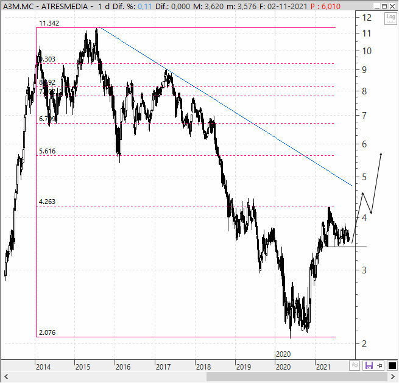This screenshot has width=399, height=383.
Task: Click the price axis value 12
Action: (x=367, y=18)
